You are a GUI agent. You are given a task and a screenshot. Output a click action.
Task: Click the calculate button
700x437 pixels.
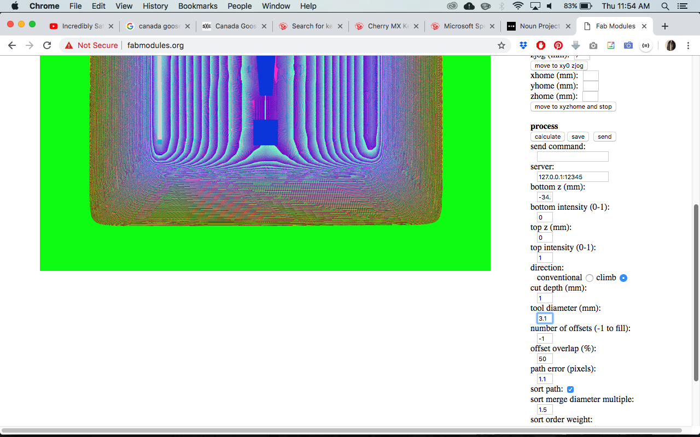[547, 137]
